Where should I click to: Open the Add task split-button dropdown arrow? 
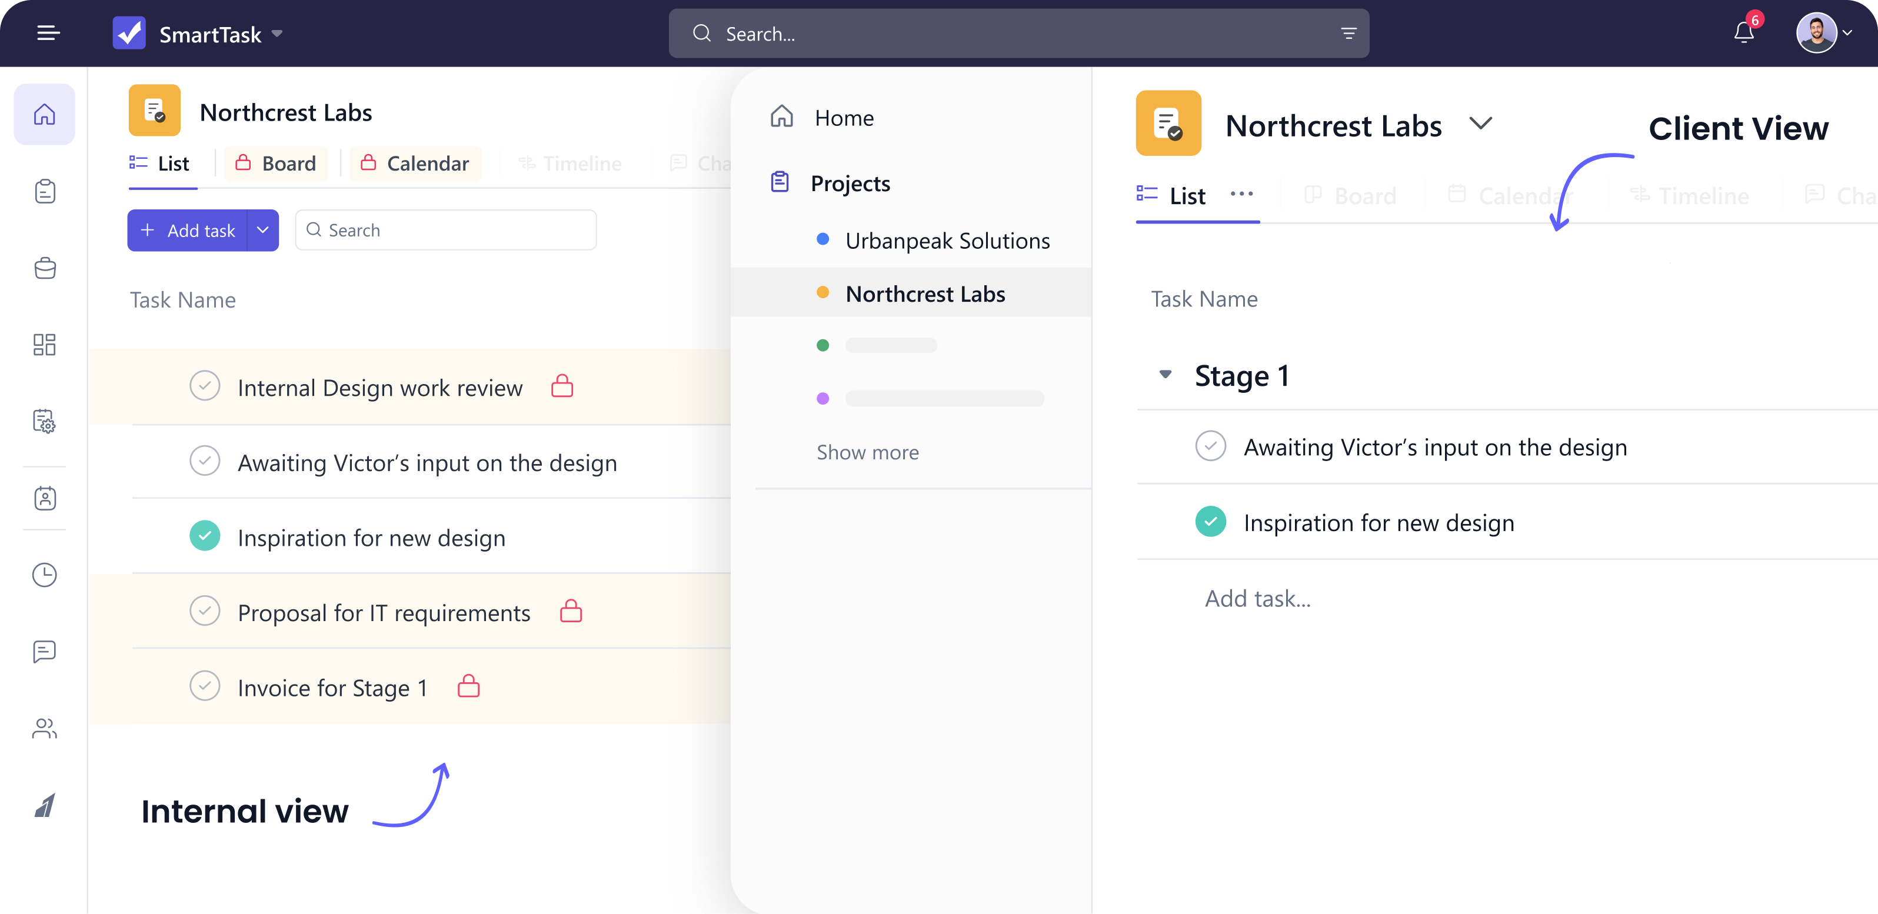262,231
